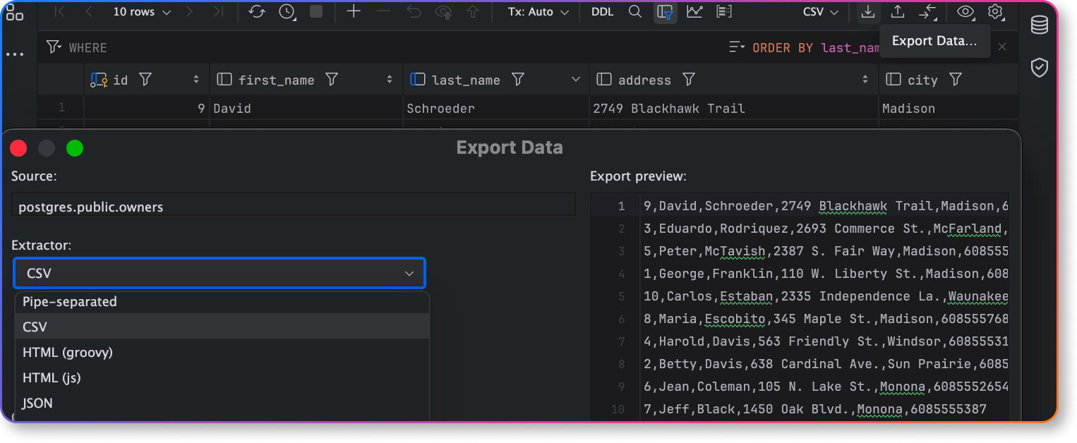Select Pipe-separated in extractor list
The width and height of the screenshot is (1077, 443).
[x=222, y=302]
